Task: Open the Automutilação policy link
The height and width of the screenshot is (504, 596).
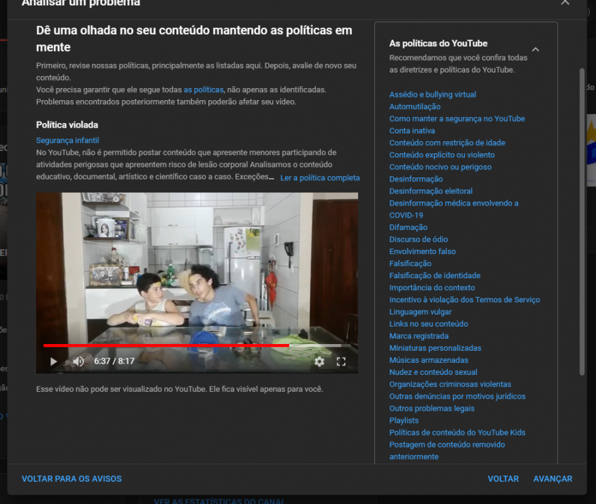Action: tap(415, 107)
